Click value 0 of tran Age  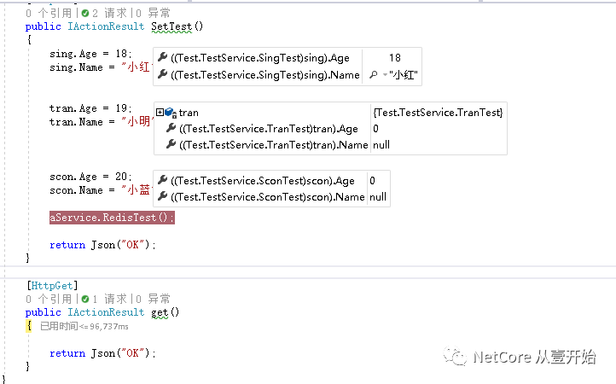pyautogui.click(x=376, y=129)
